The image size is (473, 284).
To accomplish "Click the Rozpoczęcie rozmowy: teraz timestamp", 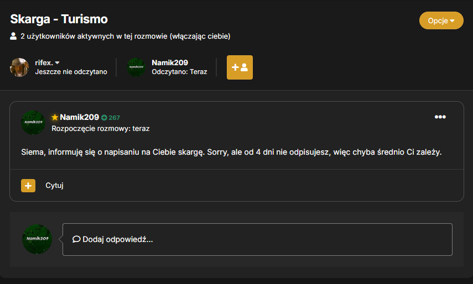I will coord(101,129).
